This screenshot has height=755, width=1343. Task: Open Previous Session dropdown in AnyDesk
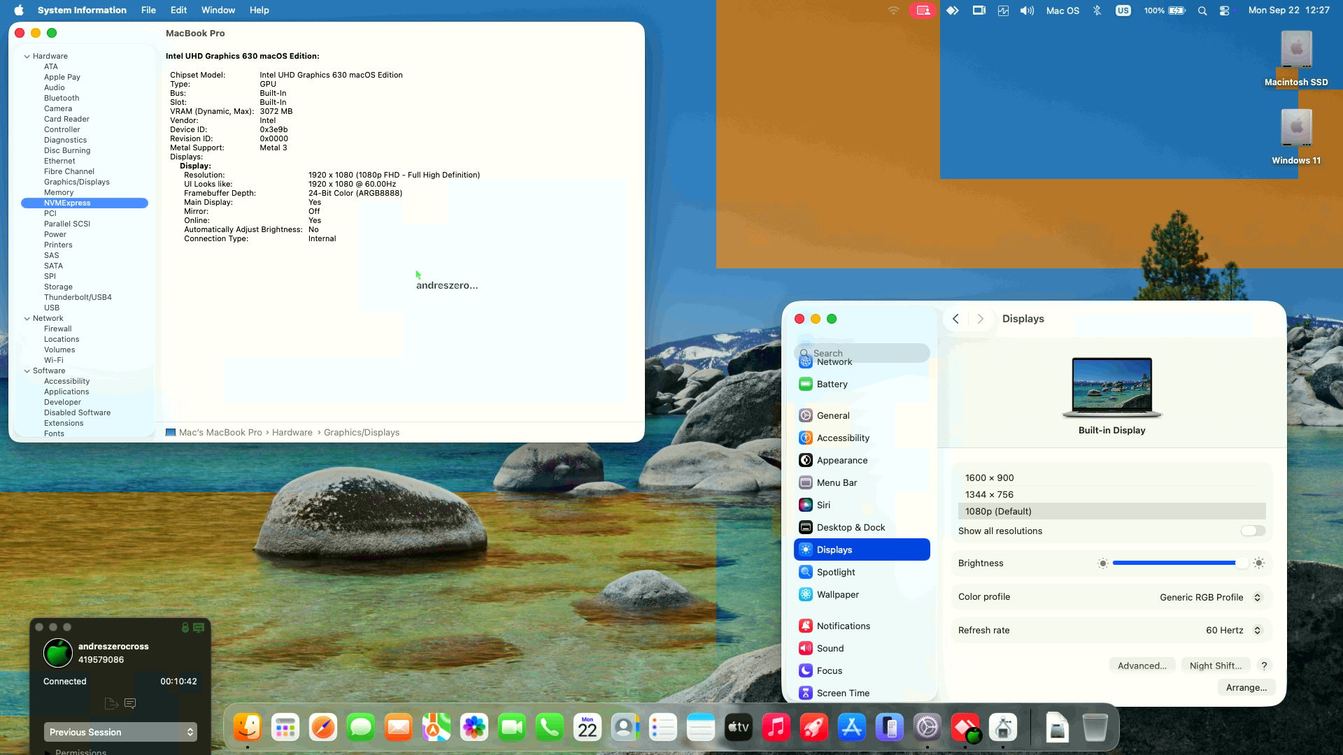pos(120,732)
